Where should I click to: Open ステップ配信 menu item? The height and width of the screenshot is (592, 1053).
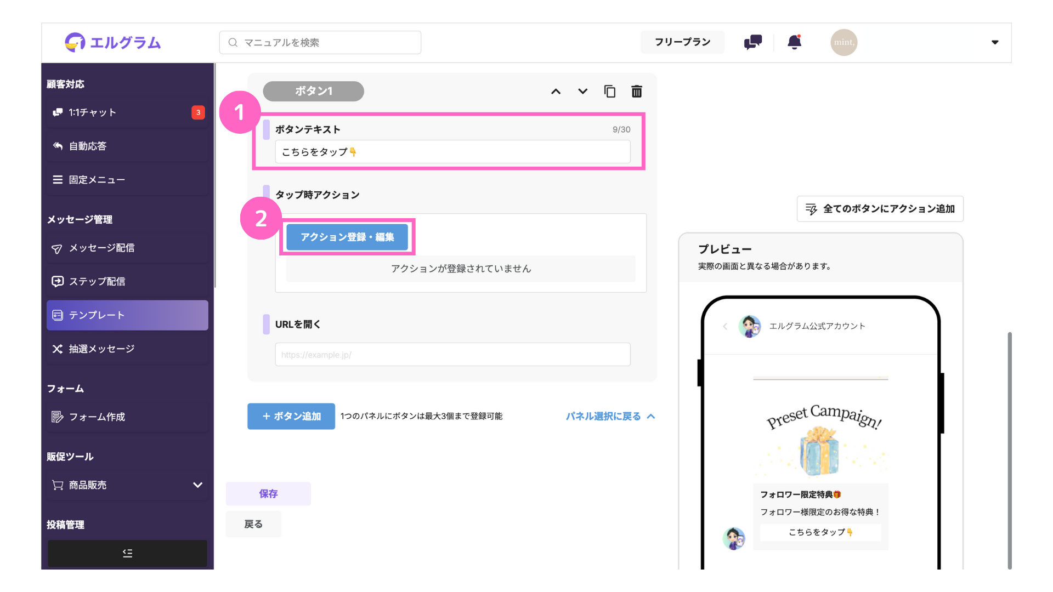pos(127,281)
